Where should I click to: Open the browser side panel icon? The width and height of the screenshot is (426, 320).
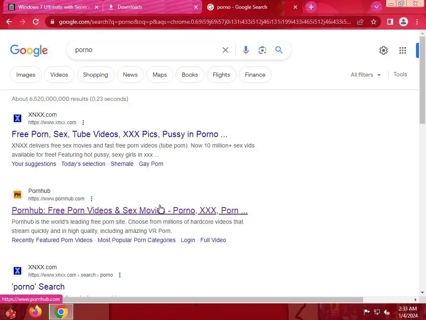(390, 22)
